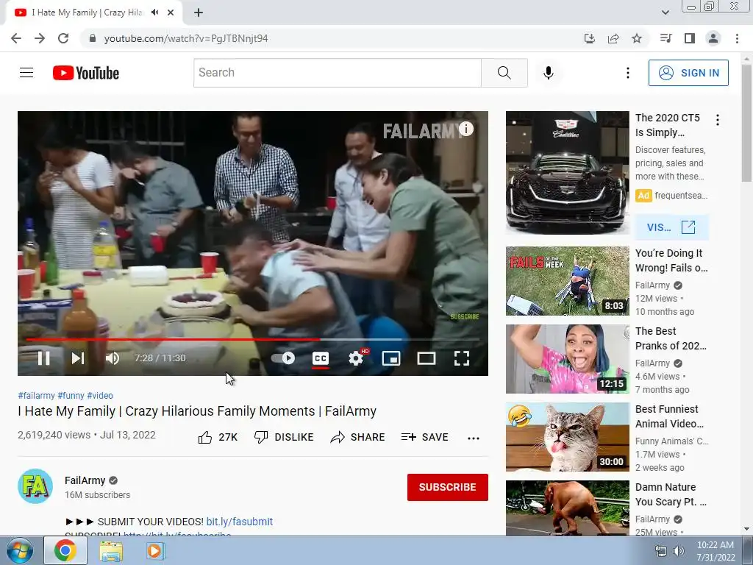The image size is (753, 565).
Task: Focus the YouTube search field
Action: pyautogui.click(x=337, y=73)
